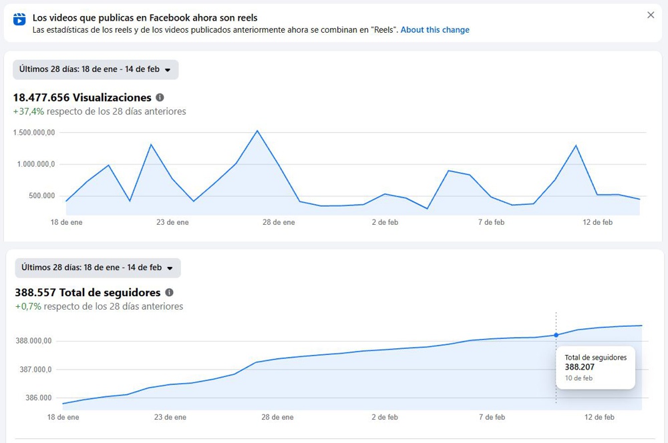Click the '500.000' axis label

point(41,195)
